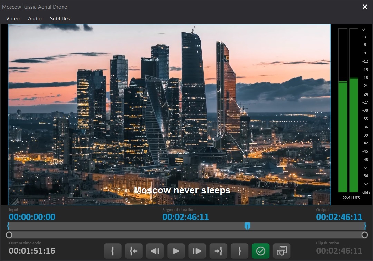Screen dimensions: 373x261
Task: Click the right audio level meter
Action: coord(354,110)
